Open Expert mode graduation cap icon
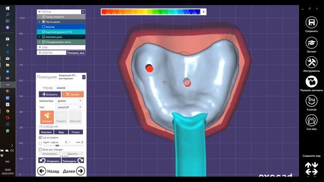Image resolution: width=324 pixels, height=182 pixels. click(311, 42)
